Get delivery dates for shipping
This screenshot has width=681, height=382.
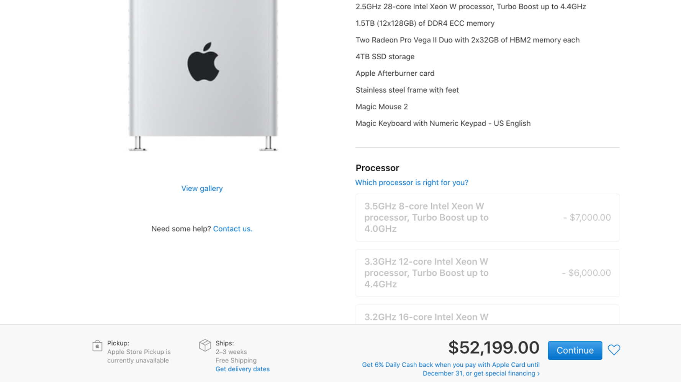pyautogui.click(x=242, y=369)
